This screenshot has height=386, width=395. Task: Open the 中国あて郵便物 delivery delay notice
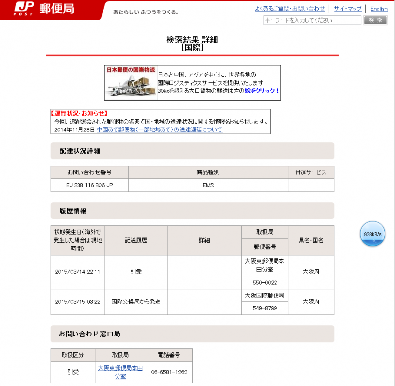point(159,129)
